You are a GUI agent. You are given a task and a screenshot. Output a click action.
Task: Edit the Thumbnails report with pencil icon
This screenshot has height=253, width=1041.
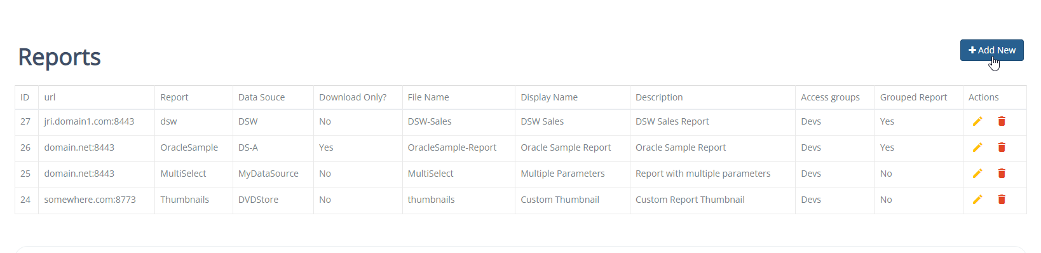977,200
